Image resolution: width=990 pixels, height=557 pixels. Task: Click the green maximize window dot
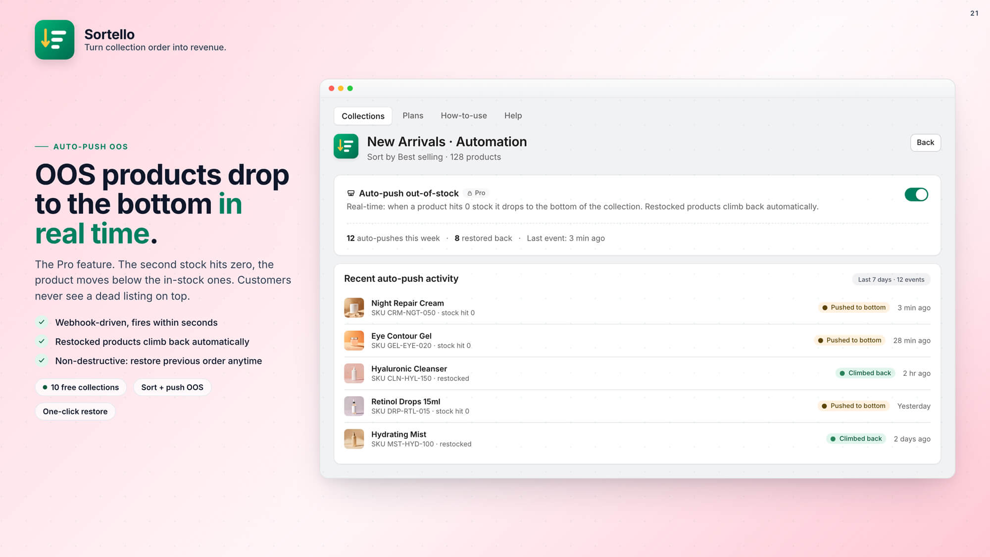pyautogui.click(x=350, y=88)
